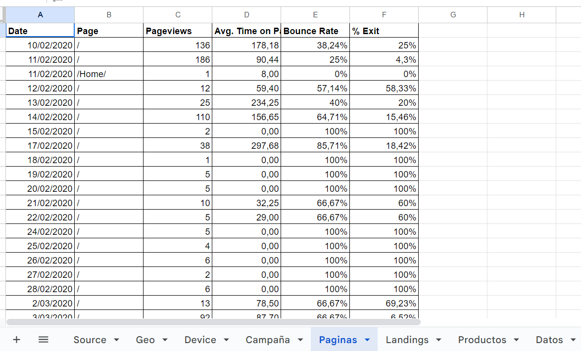Click the horizontal scrollbar thumb
The height and width of the screenshot is (351, 581).
[213, 322]
